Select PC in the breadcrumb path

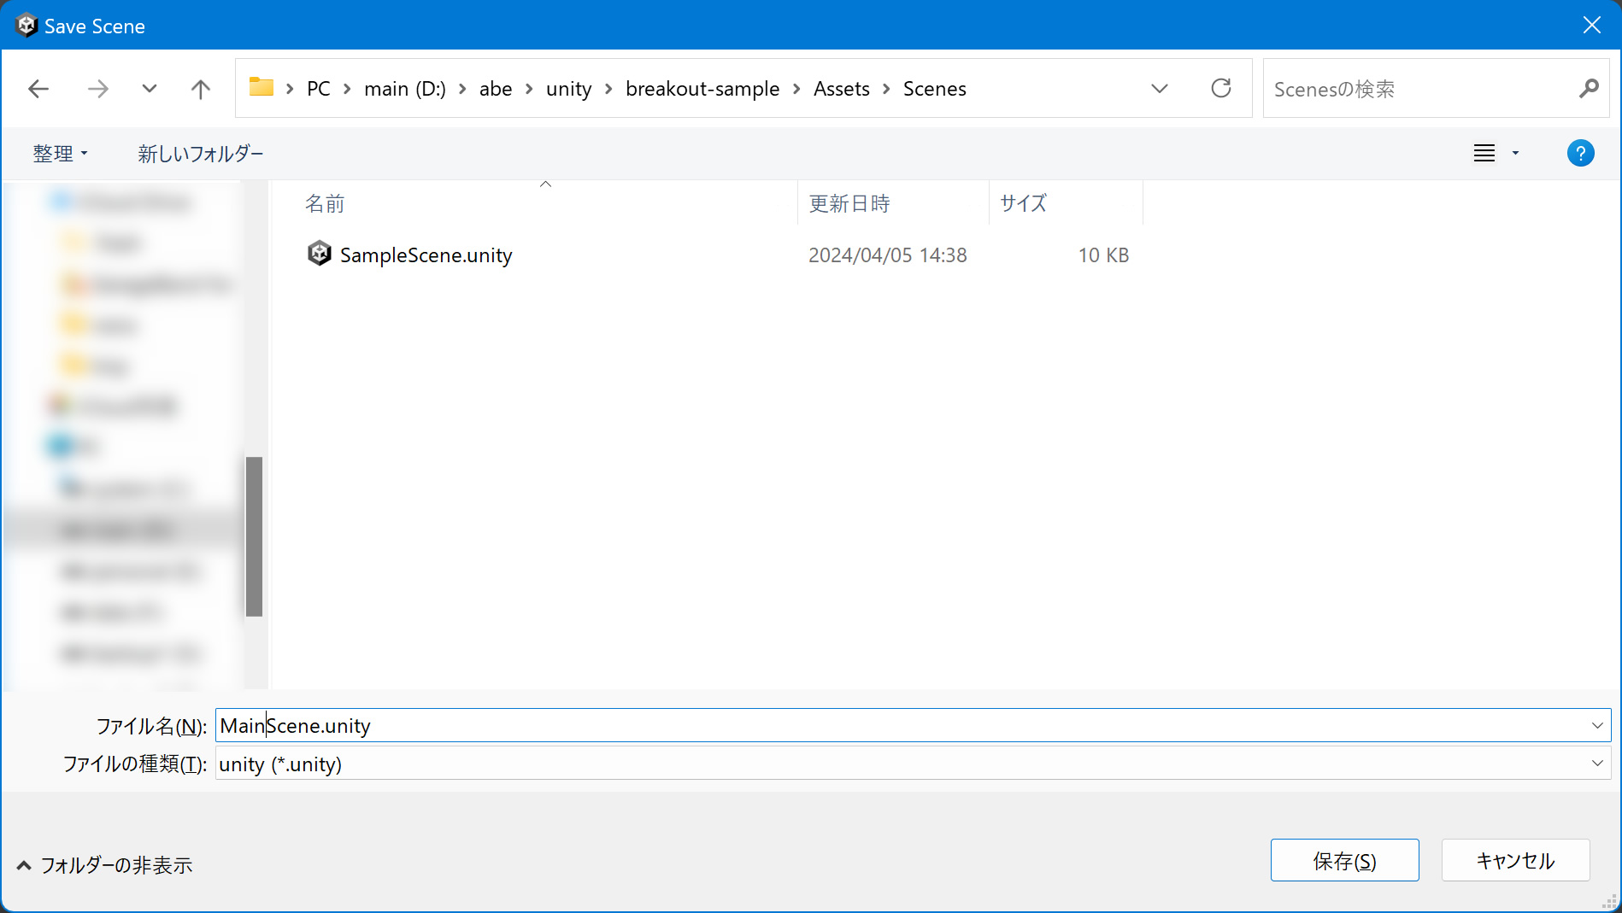click(x=318, y=88)
